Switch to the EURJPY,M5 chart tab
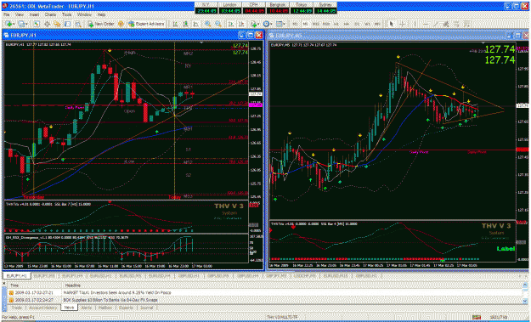Image resolution: width=531 pixels, height=322 pixels. pyautogui.click(x=44, y=276)
